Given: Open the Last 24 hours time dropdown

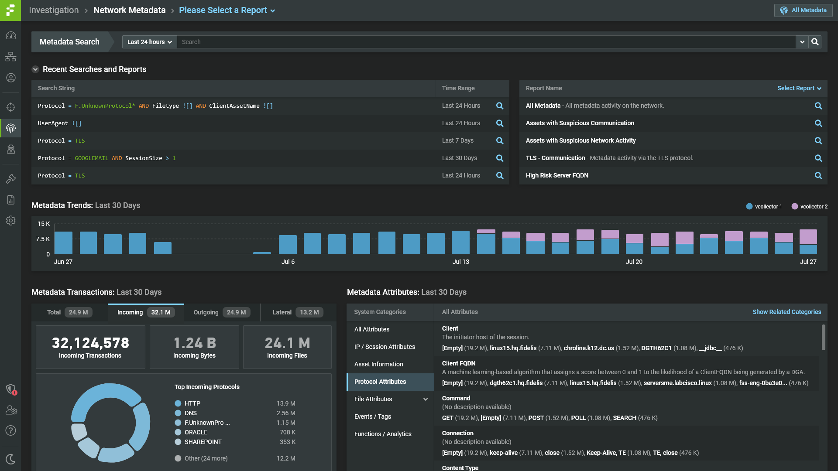Looking at the screenshot, I should coord(149,42).
